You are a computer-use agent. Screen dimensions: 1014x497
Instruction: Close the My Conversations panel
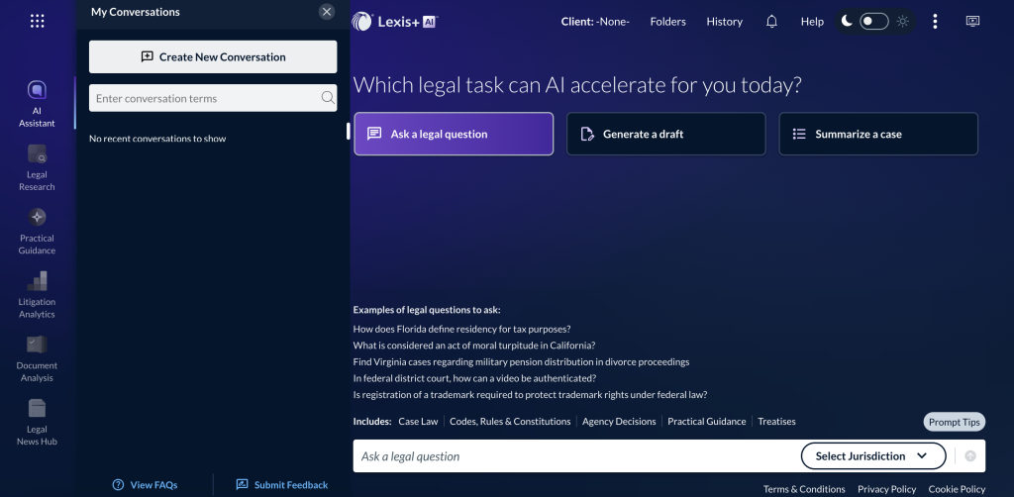[x=327, y=12]
